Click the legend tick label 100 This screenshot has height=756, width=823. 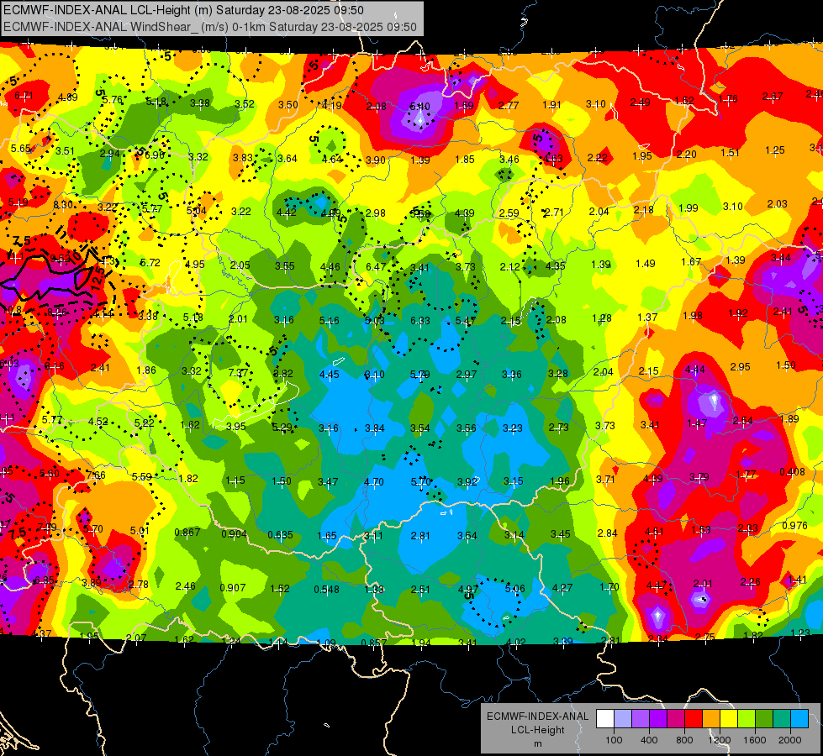pos(614,740)
